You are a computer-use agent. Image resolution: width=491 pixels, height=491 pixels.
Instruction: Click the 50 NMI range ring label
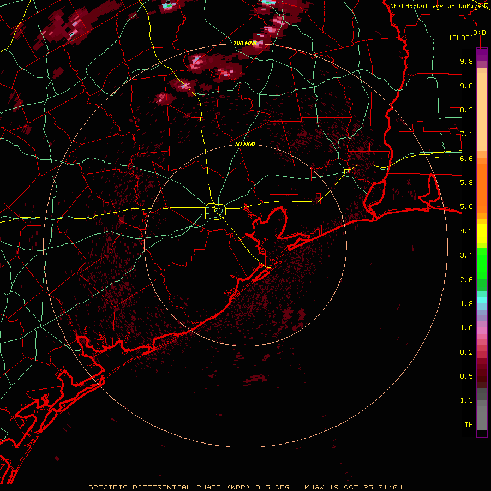coord(245,144)
